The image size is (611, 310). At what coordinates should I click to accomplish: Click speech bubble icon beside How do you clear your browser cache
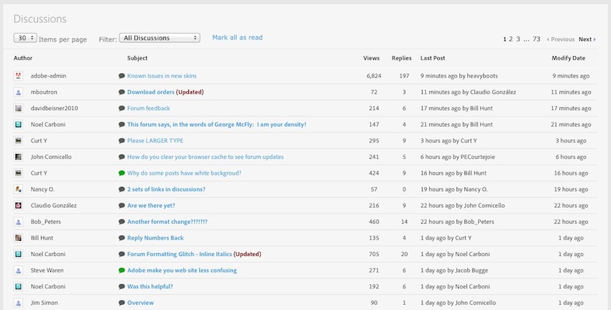coord(121,157)
